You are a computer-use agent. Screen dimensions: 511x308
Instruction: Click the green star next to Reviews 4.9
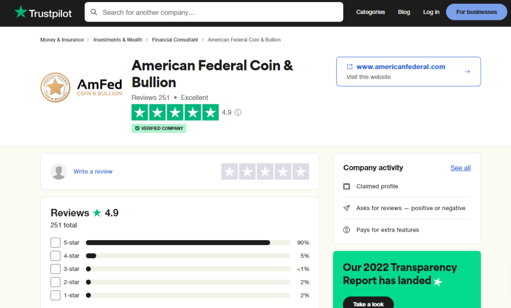point(97,213)
